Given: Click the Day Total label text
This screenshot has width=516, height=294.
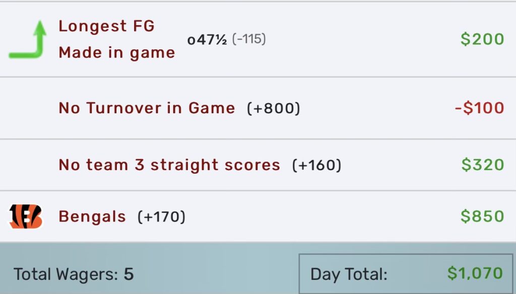Looking at the screenshot, I should 349,274.
